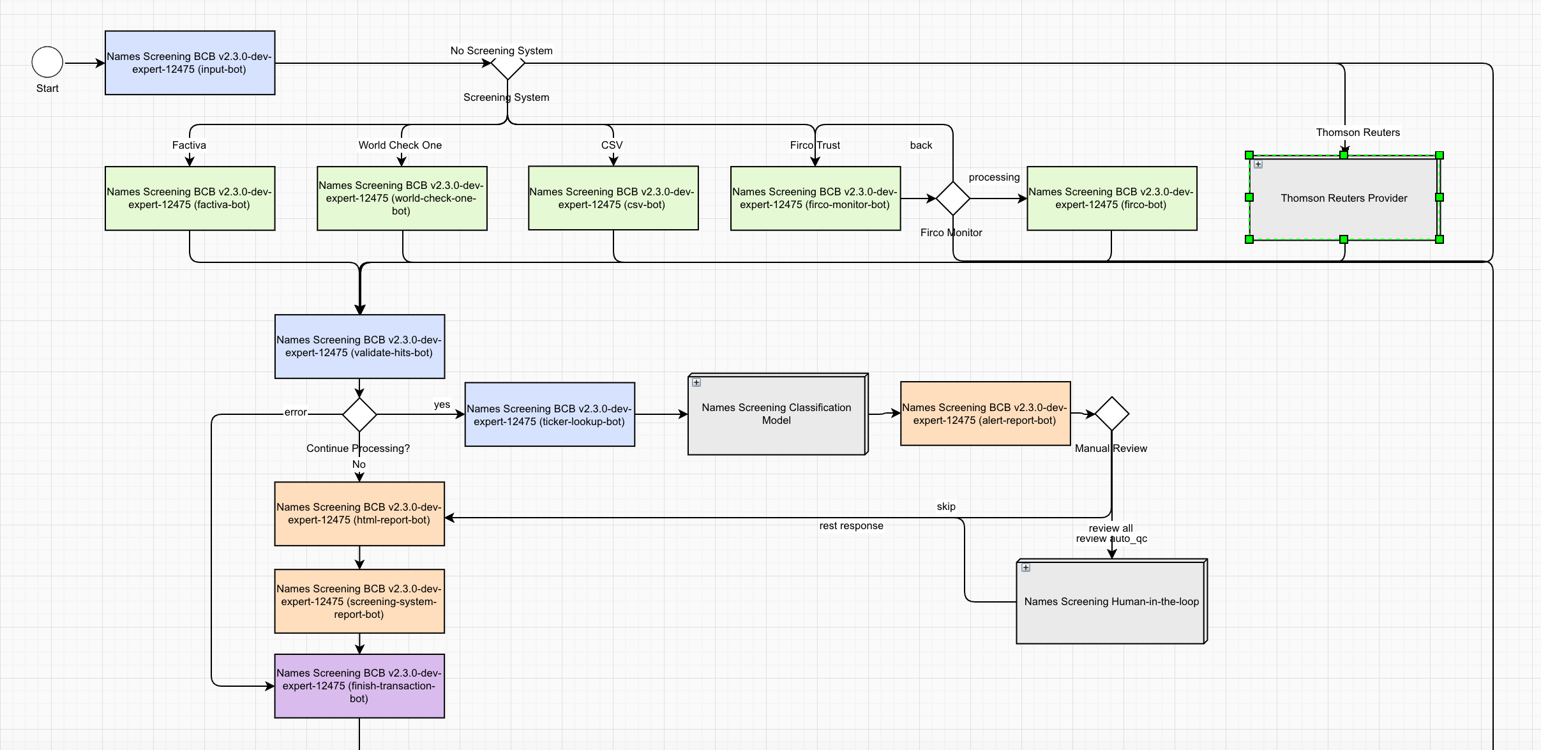Image resolution: width=1541 pixels, height=750 pixels.
Task: Select the firco-bot node
Action: pos(1112,199)
